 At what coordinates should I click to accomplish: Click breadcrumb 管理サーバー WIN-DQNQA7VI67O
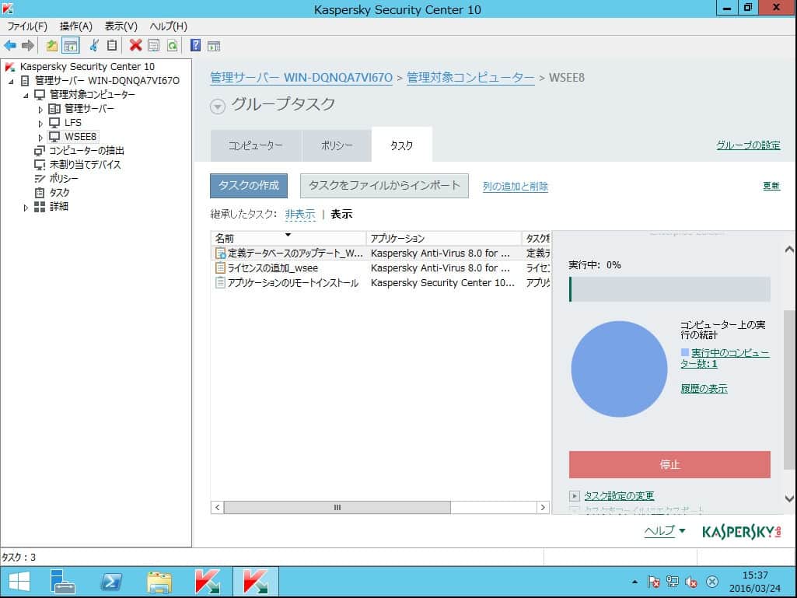(x=302, y=77)
